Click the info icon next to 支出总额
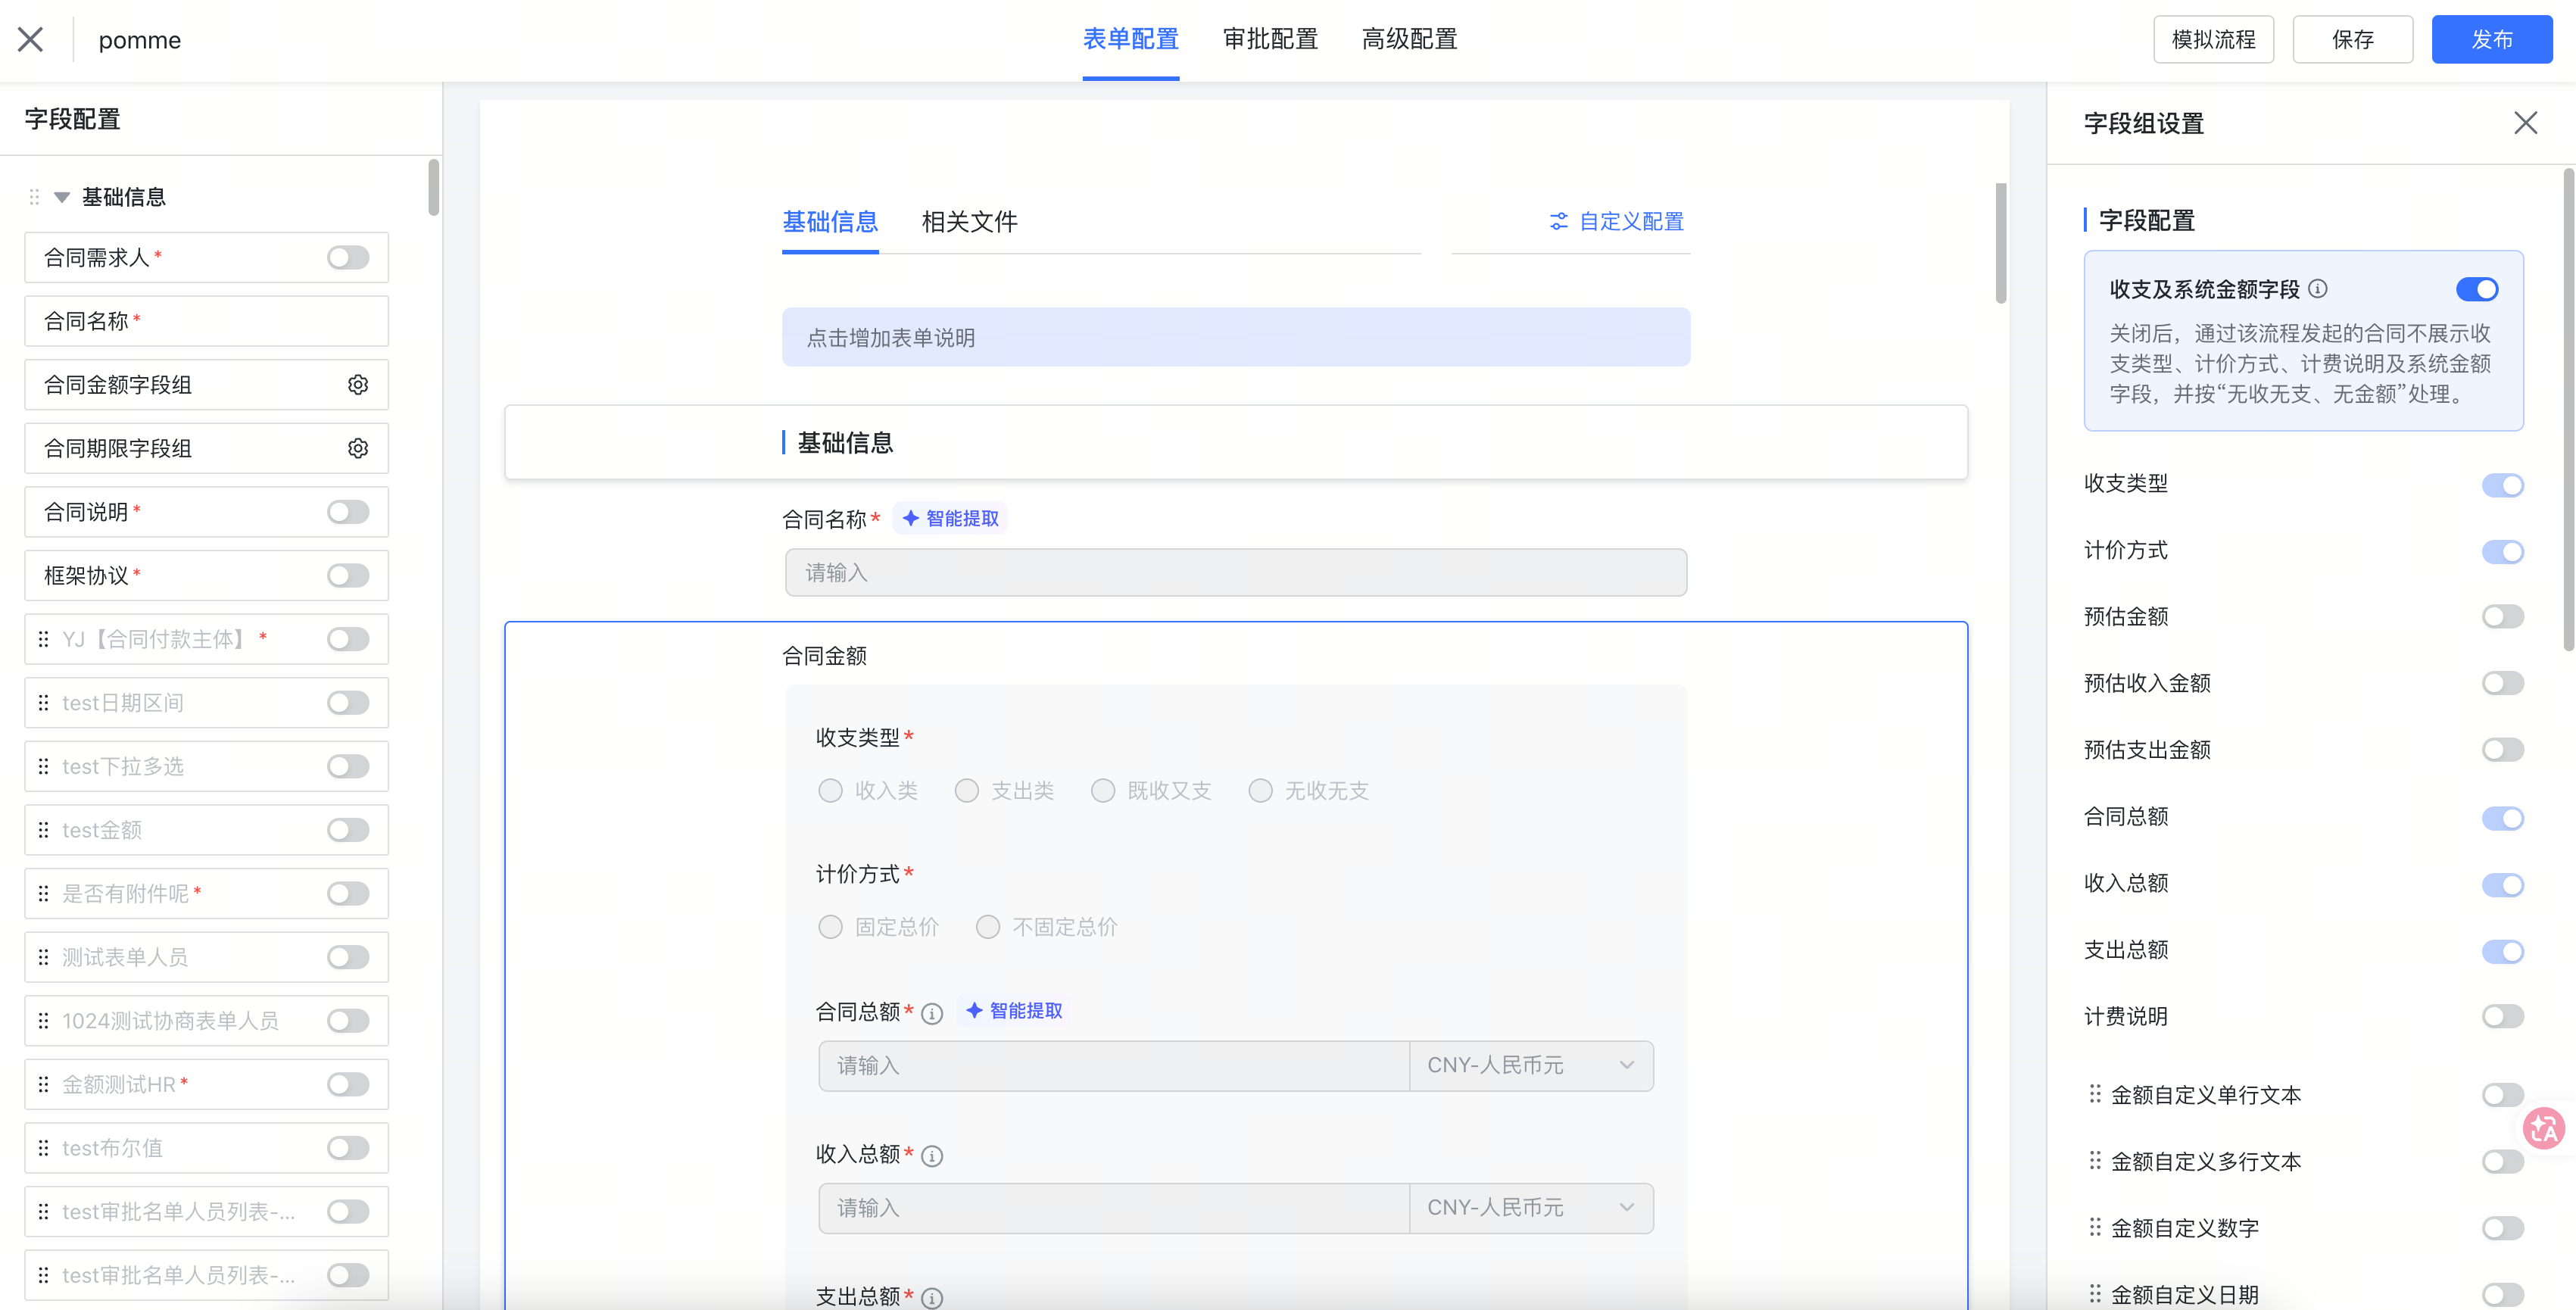 click(932, 1298)
